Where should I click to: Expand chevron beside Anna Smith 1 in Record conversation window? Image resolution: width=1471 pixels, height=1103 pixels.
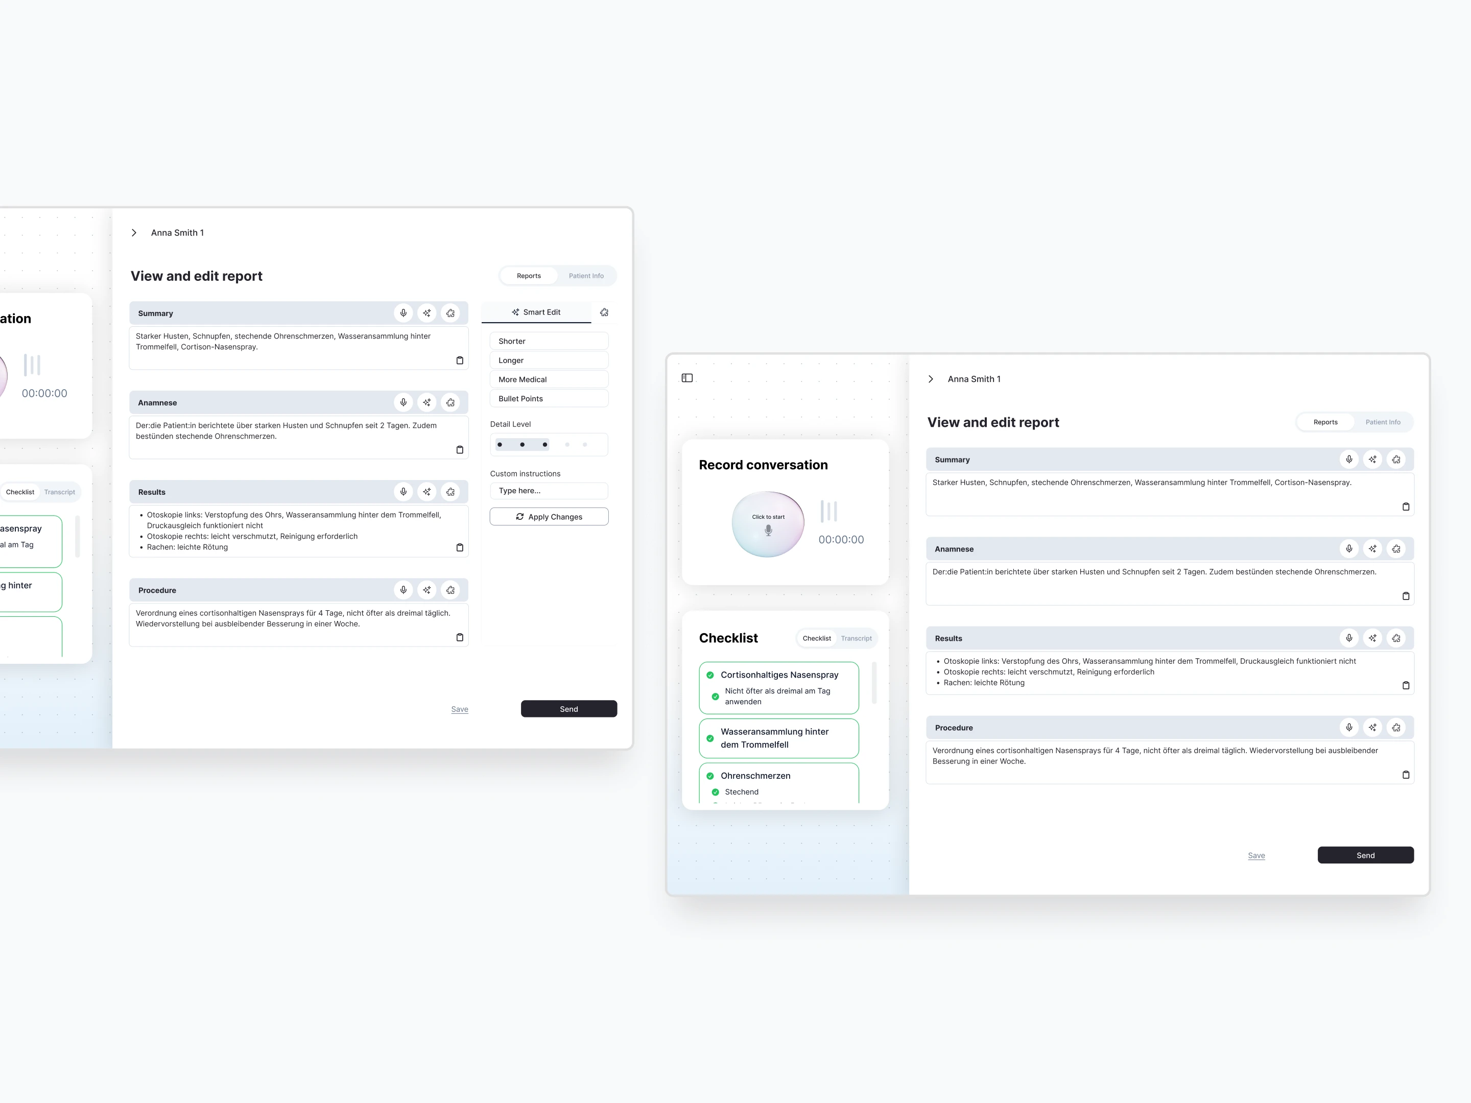click(x=931, y=379)
